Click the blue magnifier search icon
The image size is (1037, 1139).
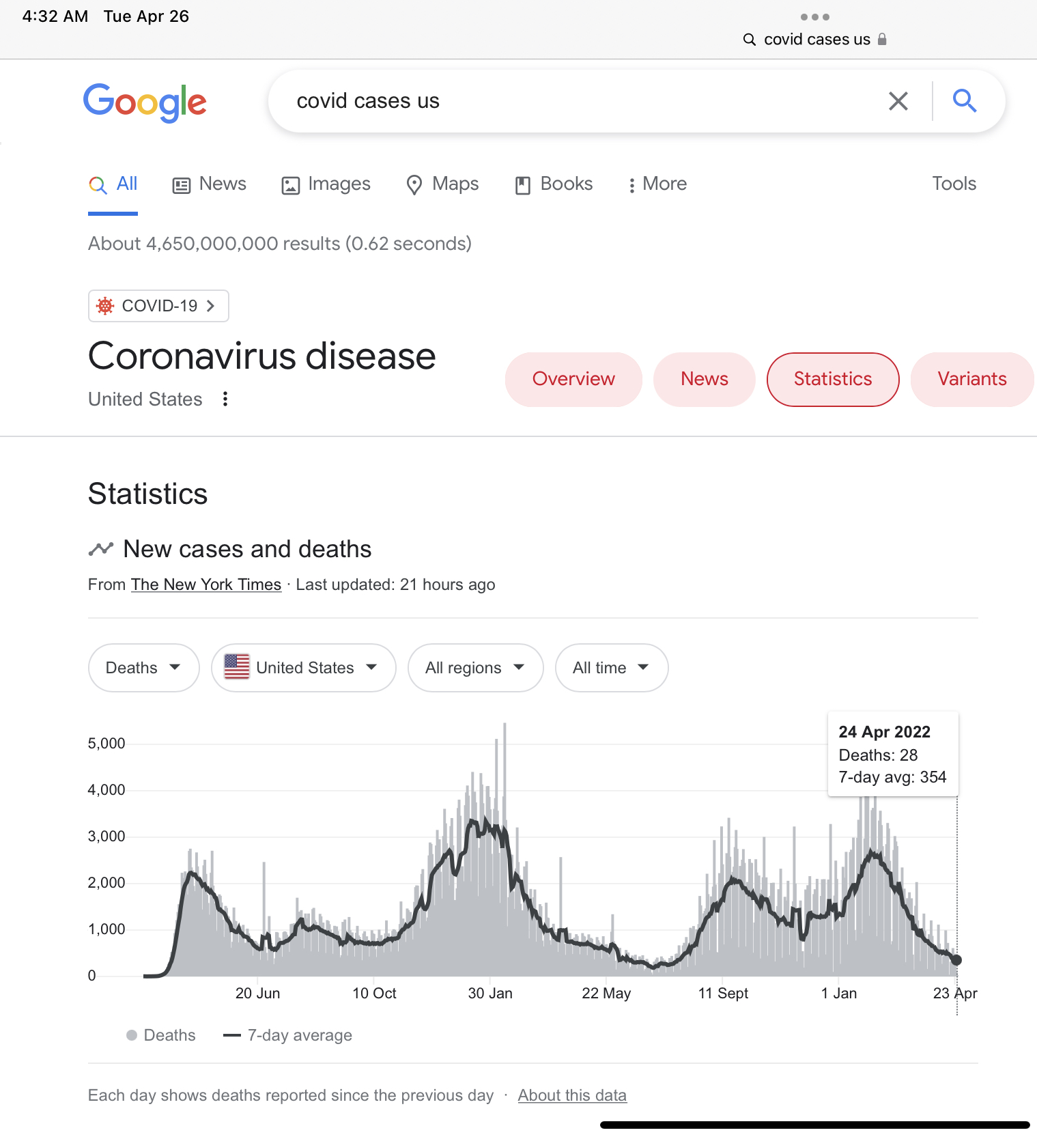click(x=964, y=101)
